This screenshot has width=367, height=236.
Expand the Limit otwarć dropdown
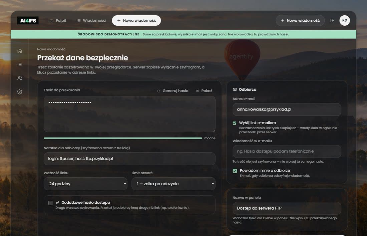pos(173,184)
